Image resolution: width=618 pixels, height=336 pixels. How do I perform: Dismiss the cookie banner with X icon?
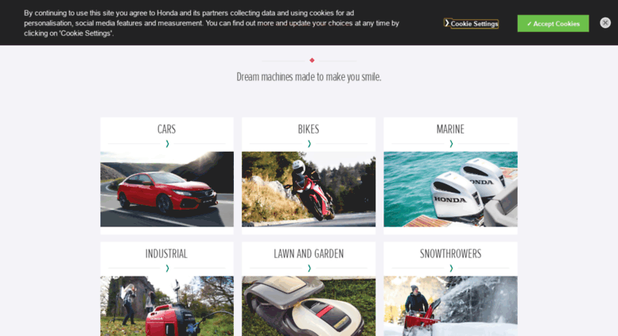(605, 23)
